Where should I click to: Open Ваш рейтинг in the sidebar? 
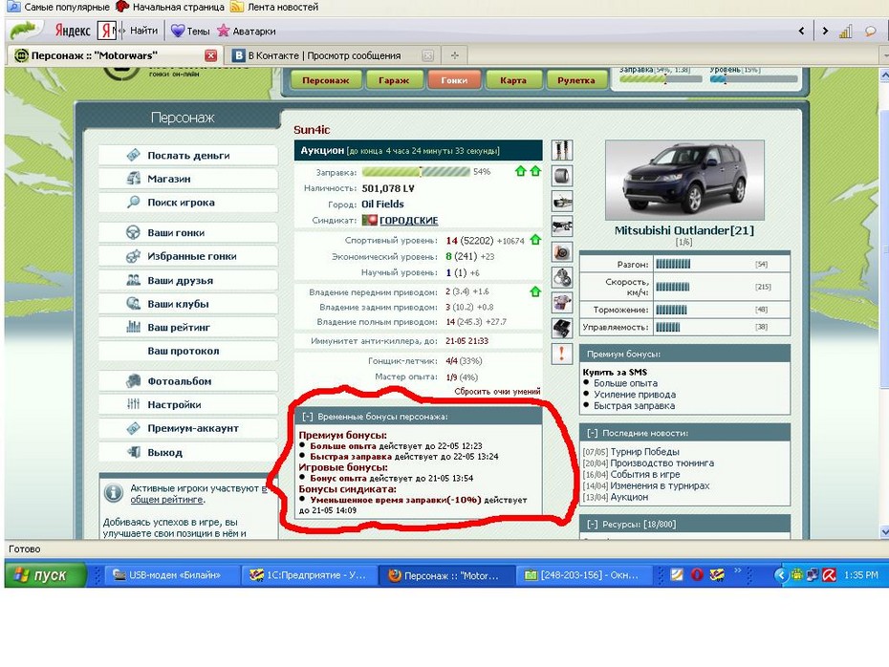[188, 328]
